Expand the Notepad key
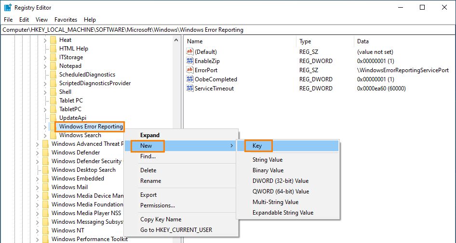 point(45,66)
